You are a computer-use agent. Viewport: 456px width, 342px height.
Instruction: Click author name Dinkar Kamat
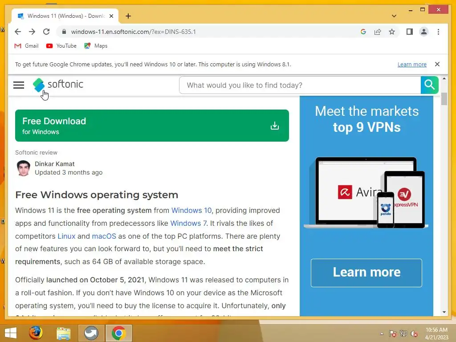pos(55,164)
